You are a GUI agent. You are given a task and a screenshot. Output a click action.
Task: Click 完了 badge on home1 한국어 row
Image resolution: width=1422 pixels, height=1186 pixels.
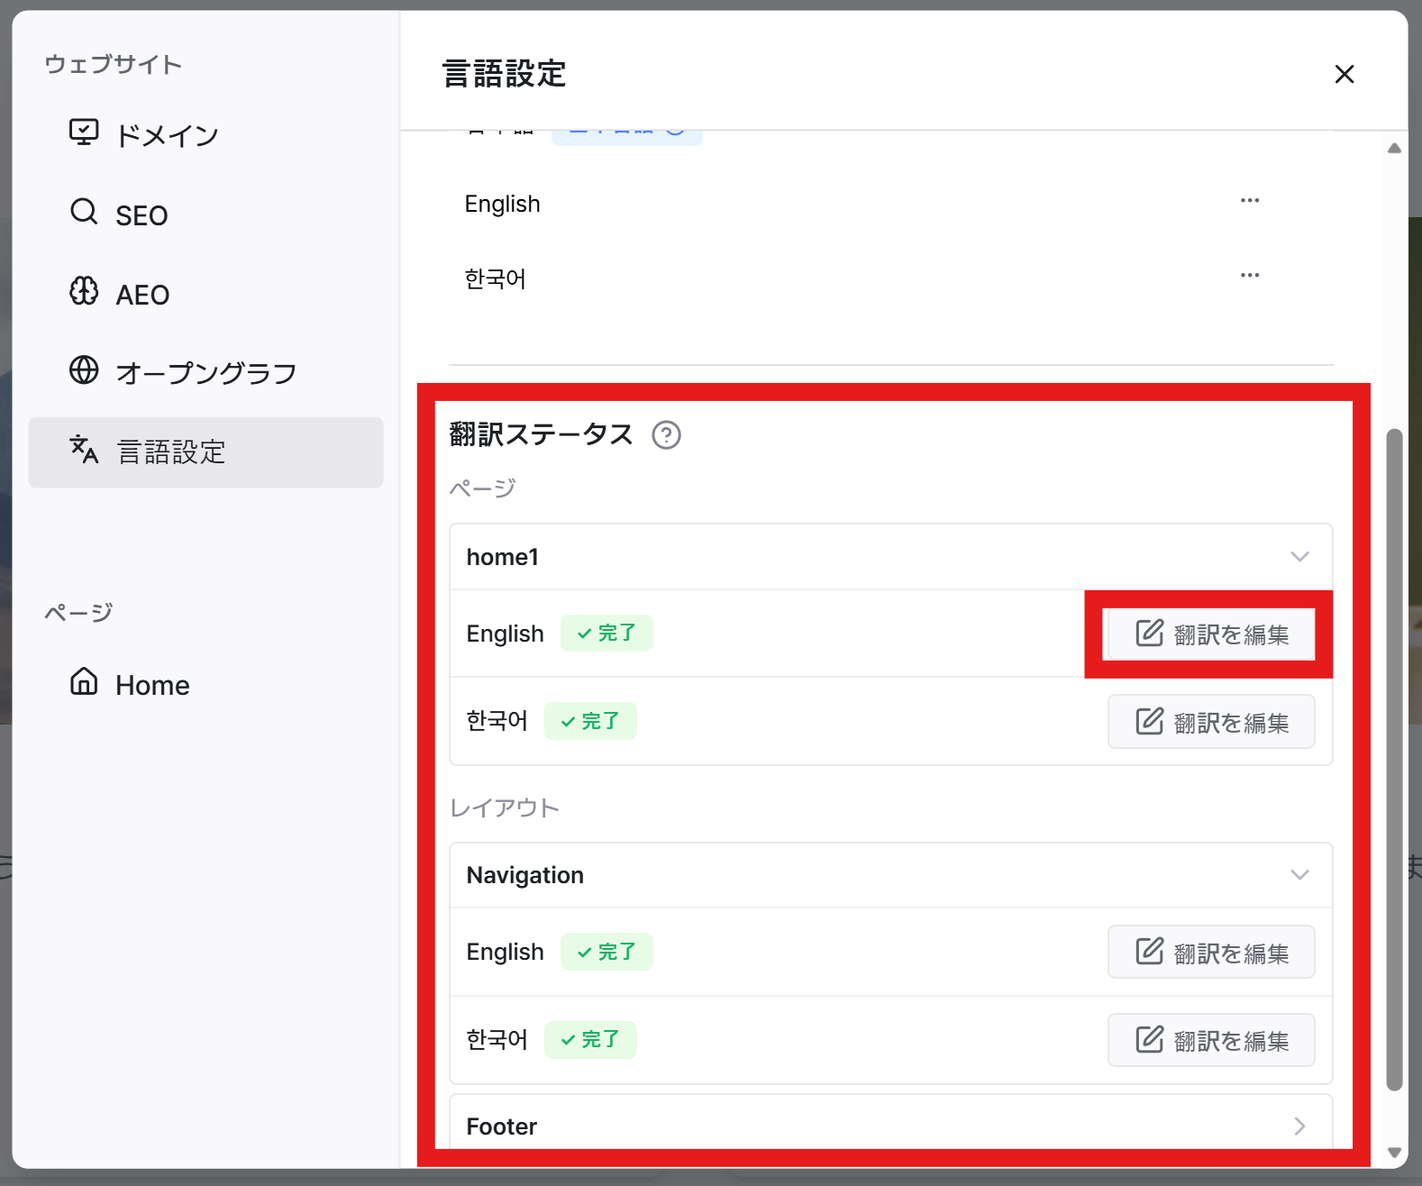(590, 721)
